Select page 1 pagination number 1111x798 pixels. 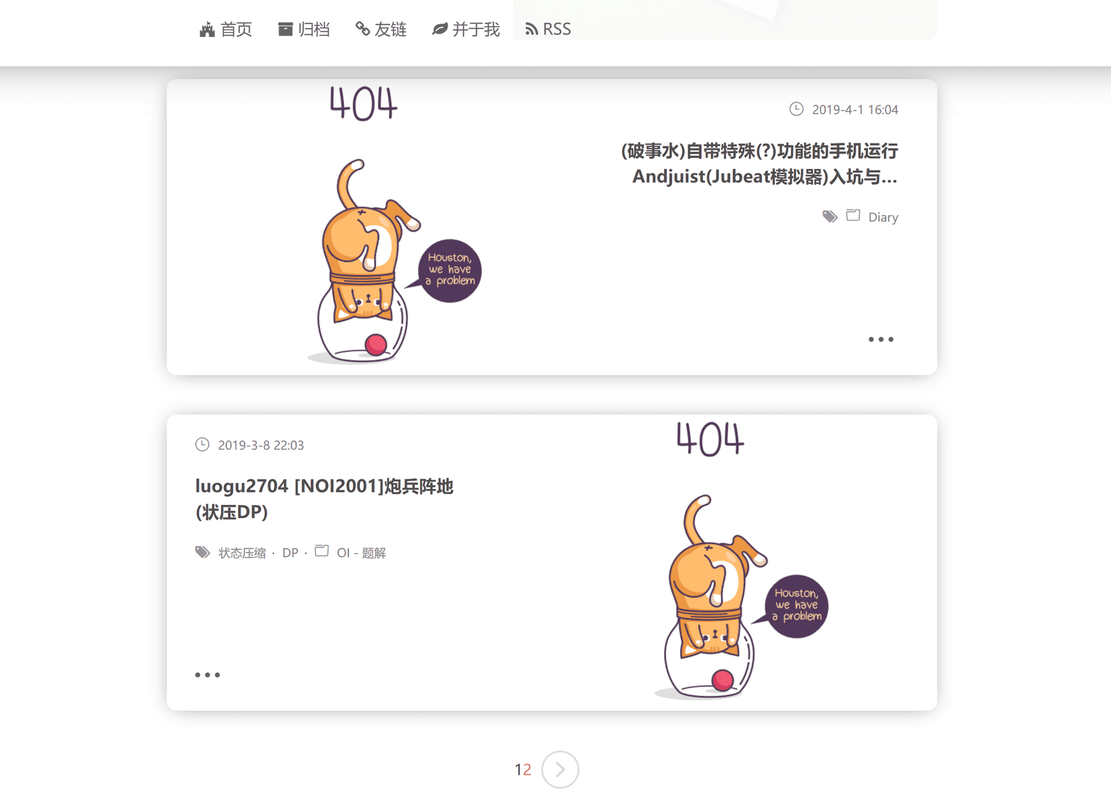pyautogui.click(x=515, y=769)
